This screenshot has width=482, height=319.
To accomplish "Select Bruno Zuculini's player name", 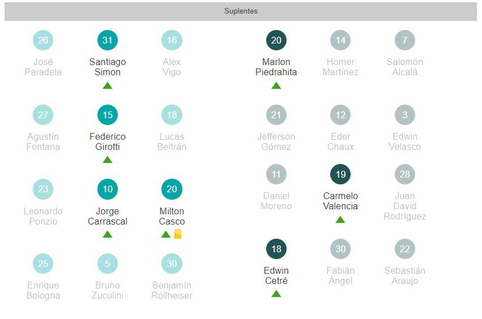I will pyautogui.click(x=108, y=290).
